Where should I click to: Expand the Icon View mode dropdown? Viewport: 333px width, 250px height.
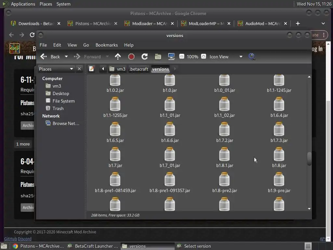[x=241, y=57]
